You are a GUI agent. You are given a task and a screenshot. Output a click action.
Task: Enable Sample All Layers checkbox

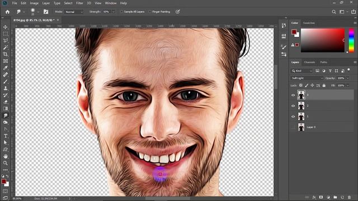pos(122,12)
